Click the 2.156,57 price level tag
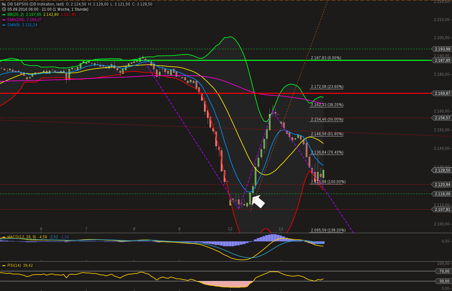 [442, 118]
